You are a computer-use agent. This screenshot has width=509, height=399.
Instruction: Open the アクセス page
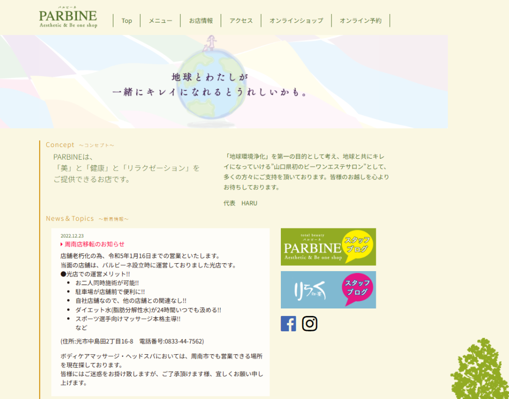pos(241,20)
